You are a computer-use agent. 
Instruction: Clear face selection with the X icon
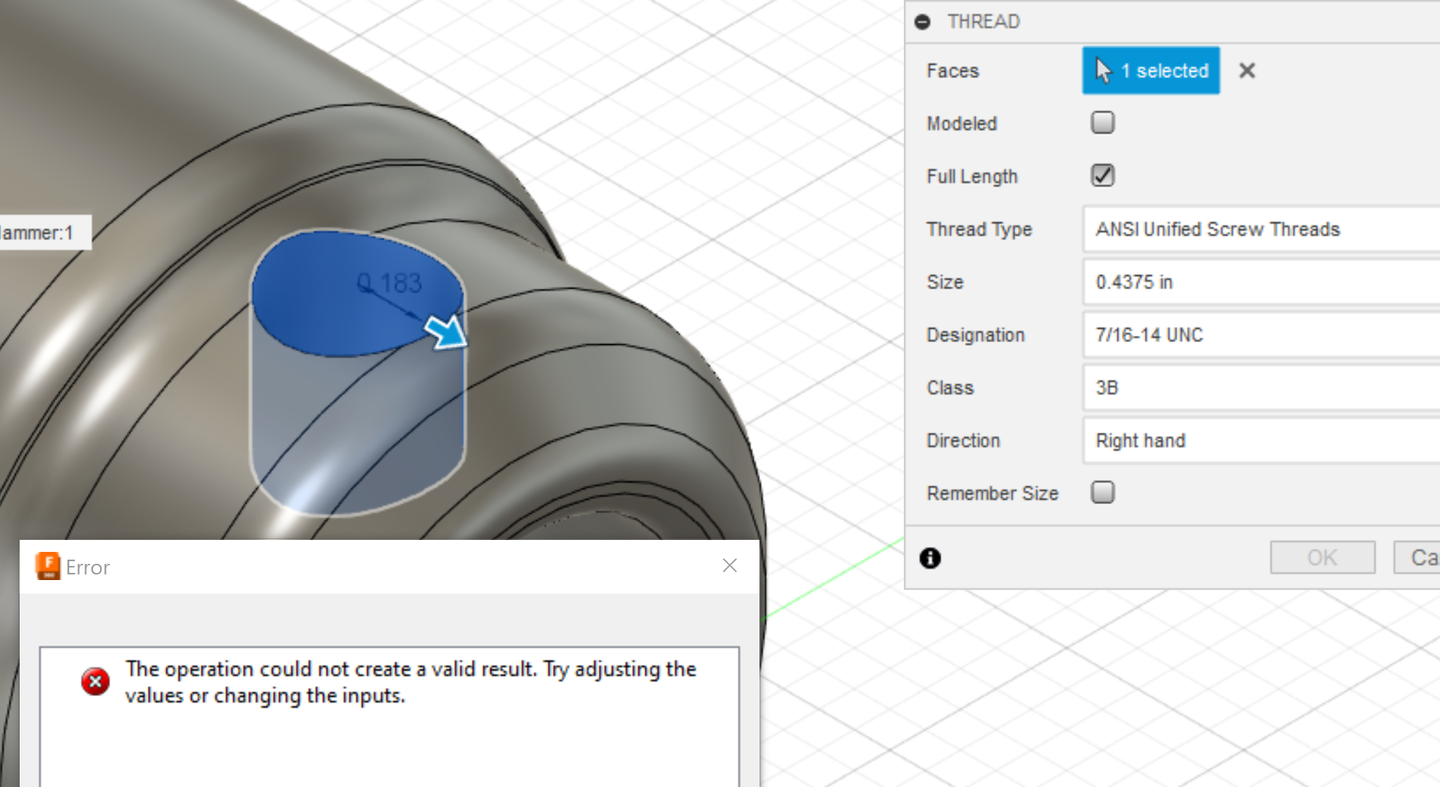(1247, 70)
